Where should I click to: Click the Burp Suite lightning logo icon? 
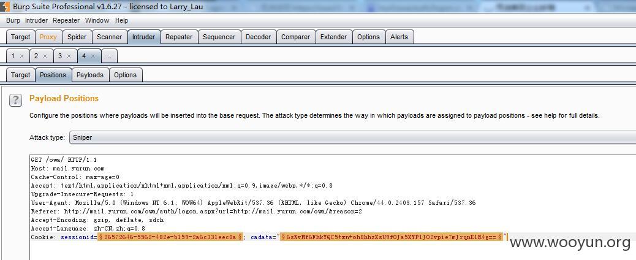point(6,7)
